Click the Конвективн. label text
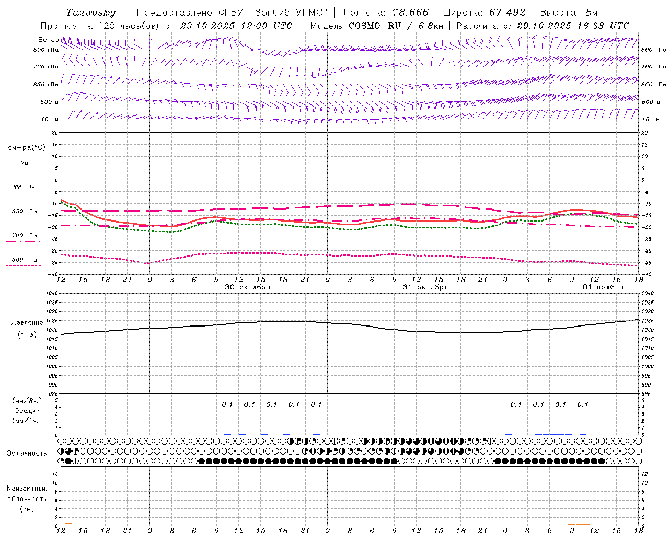This screenshot has width=669, height=535. tap(27, 489)
